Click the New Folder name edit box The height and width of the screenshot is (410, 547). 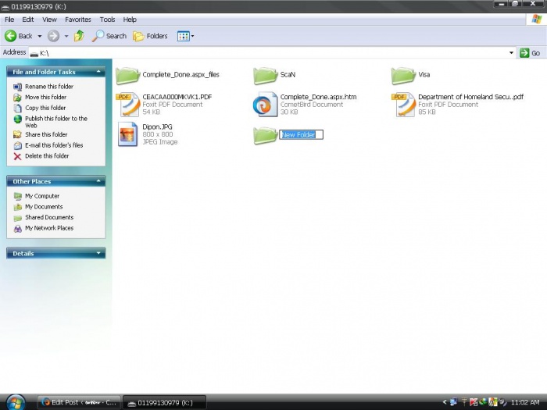pos(302,134)
